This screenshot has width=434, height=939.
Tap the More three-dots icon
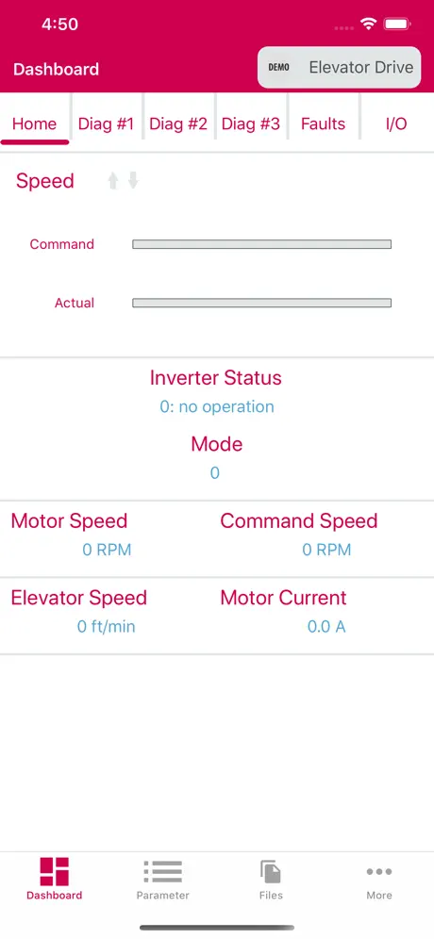(x=379, y=871)
